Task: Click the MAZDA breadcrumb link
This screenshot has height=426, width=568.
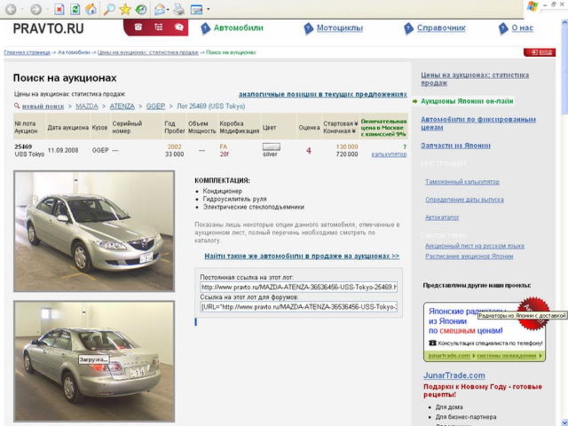Action: click(87, 106)
